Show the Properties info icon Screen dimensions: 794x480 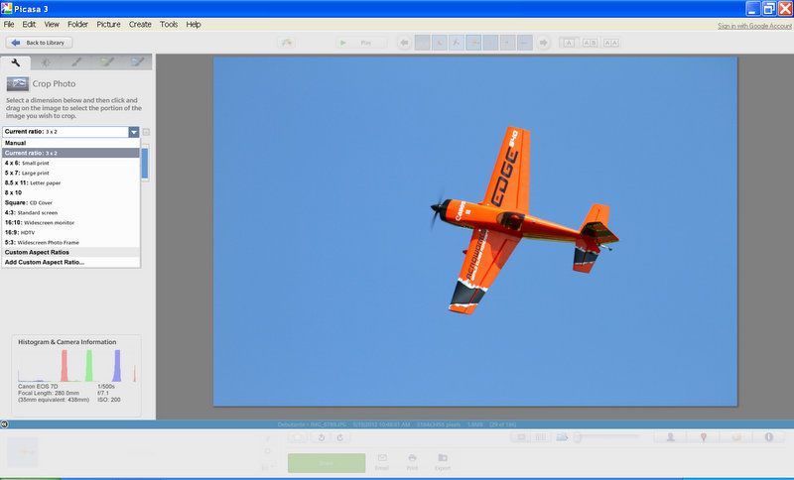(x=768, y=437)
